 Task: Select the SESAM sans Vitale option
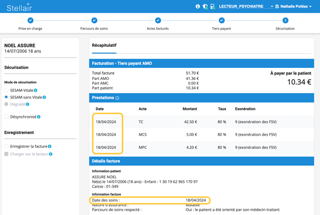coord(7,98)
